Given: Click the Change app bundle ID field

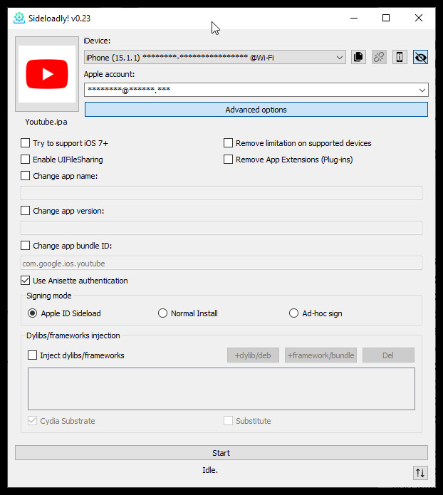Looking at the screenshot, I should (221, 263).
